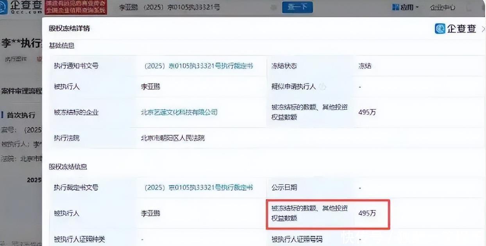
Task: Select the 首次执行 item in the left panel
Action: 21,115
